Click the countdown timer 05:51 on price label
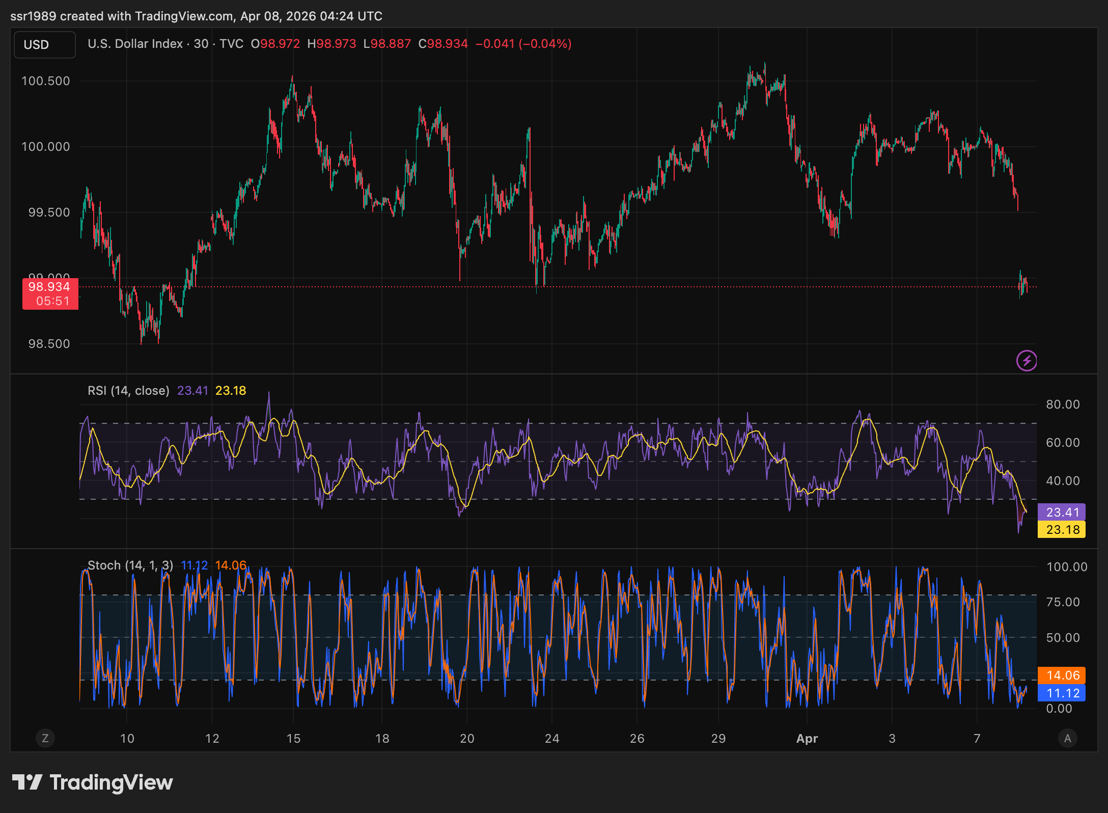 tap(52, 301)
